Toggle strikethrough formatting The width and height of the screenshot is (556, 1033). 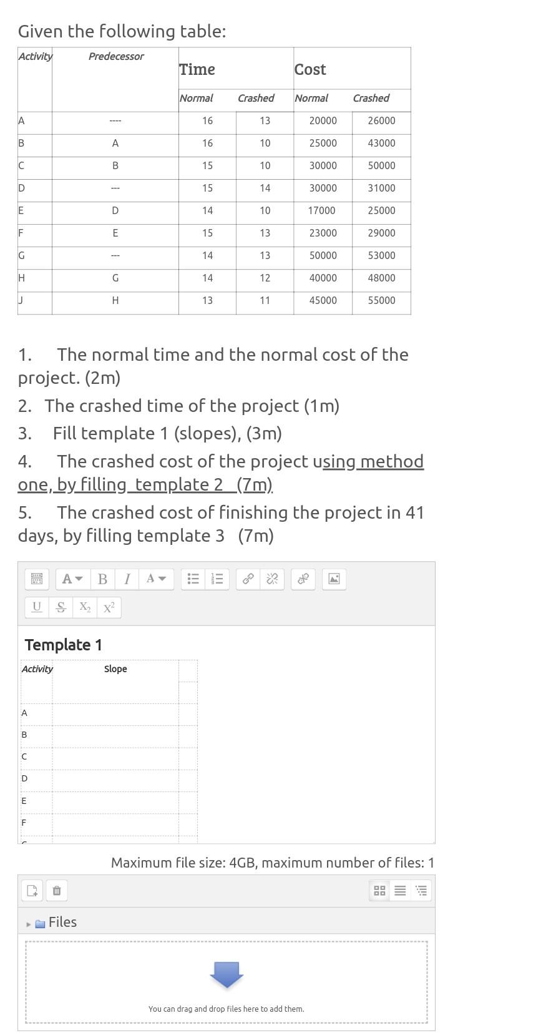[x=61, y=607]
